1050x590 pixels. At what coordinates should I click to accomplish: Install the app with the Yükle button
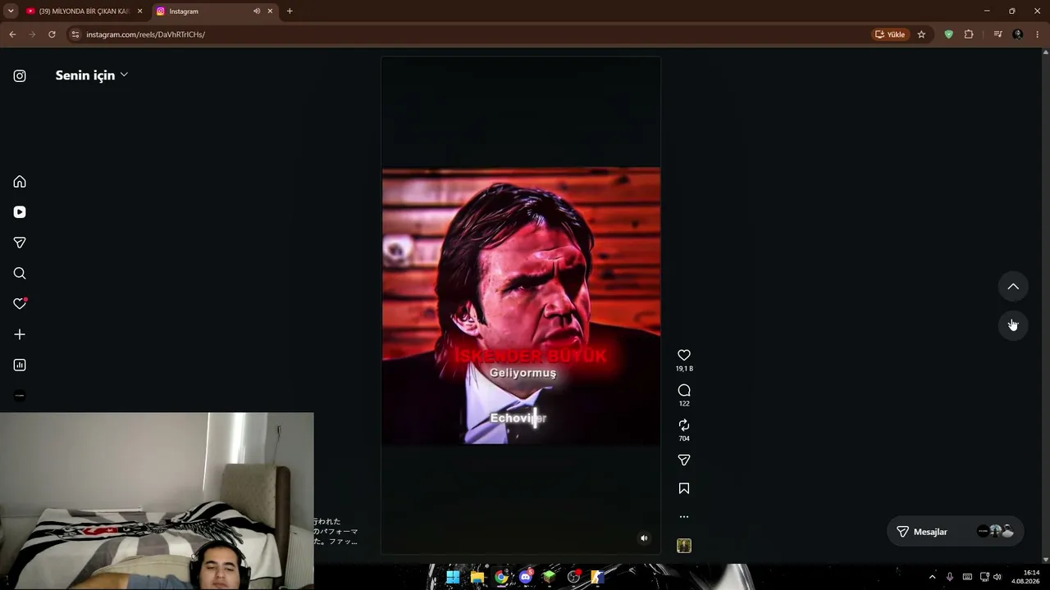coord(890,34)
